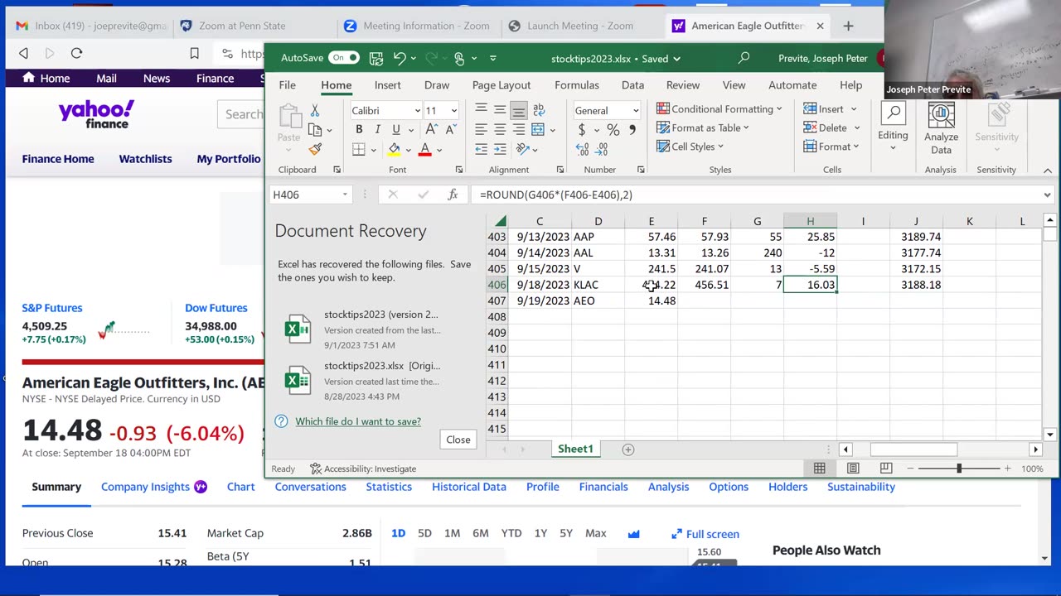Click the red Font Color button
This screenshot has height=596, width=1061.
424,150
